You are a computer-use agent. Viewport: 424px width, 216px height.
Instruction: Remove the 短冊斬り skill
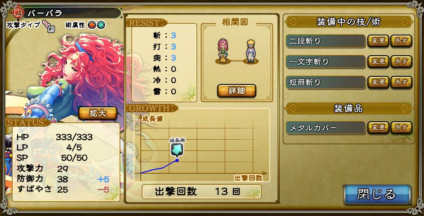click(x=401, y=82)
